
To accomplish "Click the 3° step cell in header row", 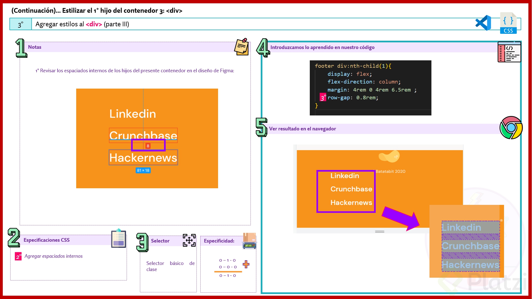I will (x=21, y=24).
